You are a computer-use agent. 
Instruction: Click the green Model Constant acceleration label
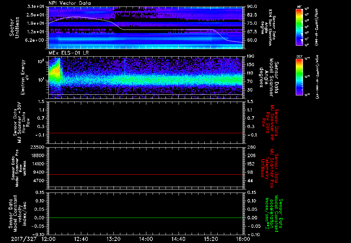(x=274, y=214)
